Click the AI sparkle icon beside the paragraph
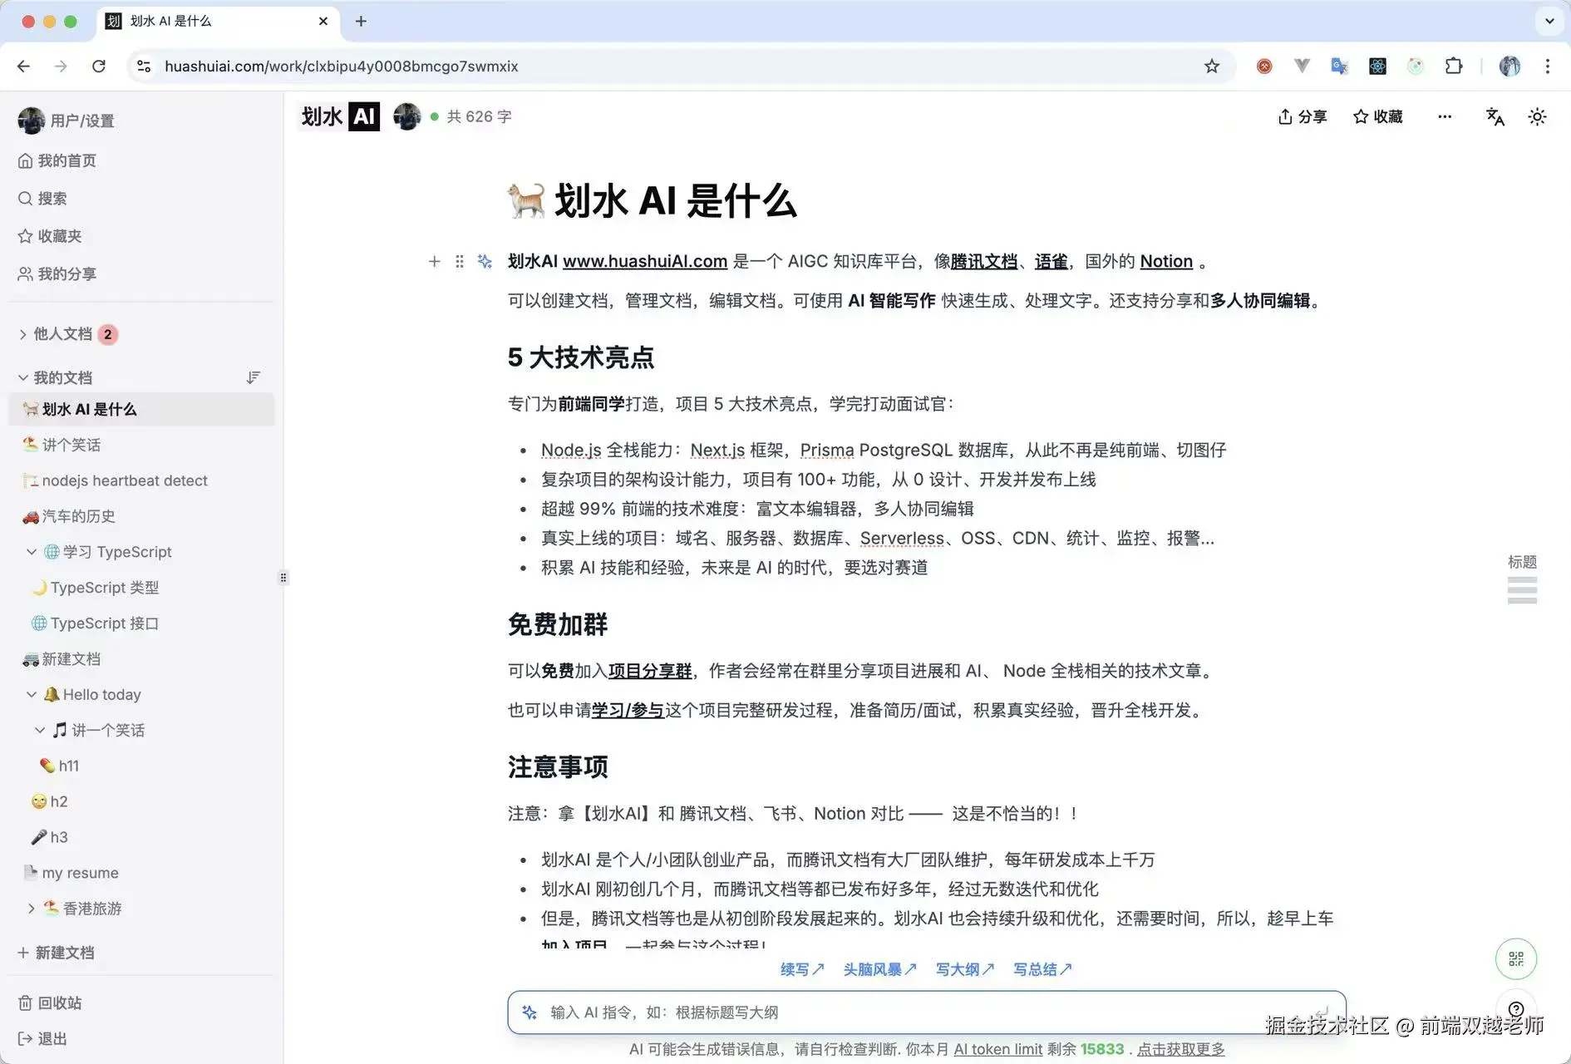1571x1064 pixels. [485, 261]
